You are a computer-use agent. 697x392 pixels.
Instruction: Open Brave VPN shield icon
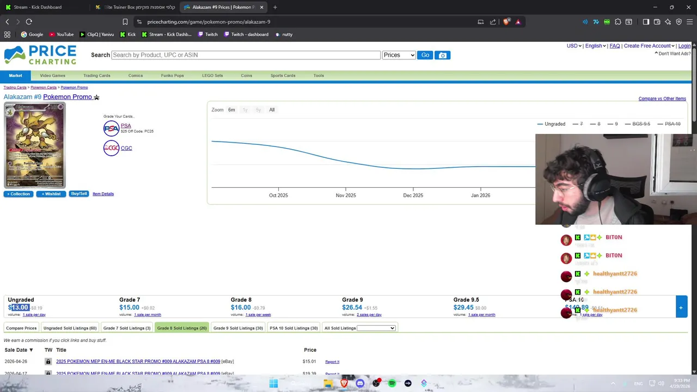pyautogui.click(x=678, y=22)
